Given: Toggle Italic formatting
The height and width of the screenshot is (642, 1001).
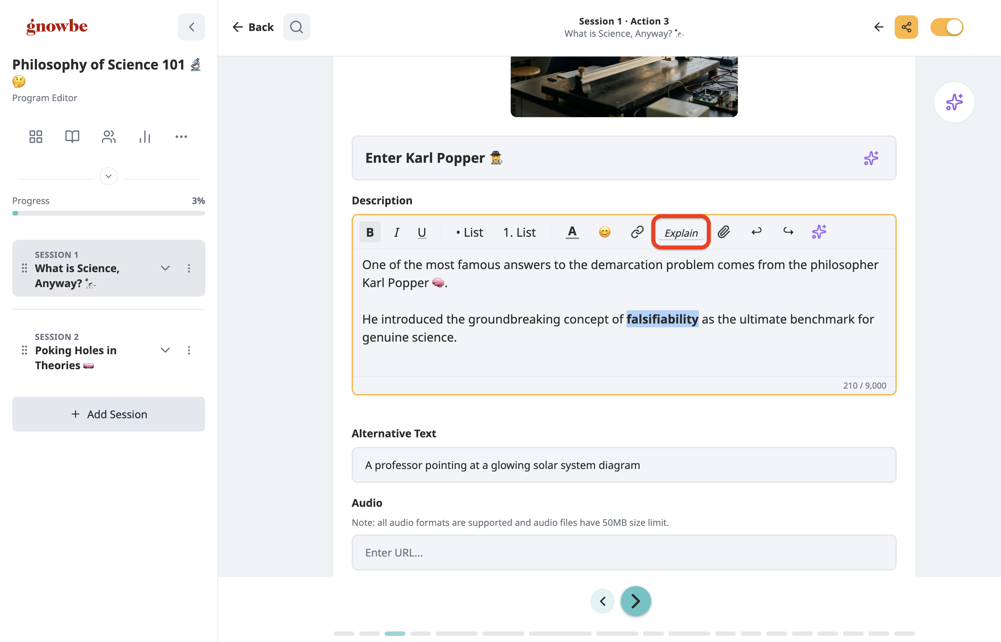Looking at the screenshot, I should tap(397, 232).
